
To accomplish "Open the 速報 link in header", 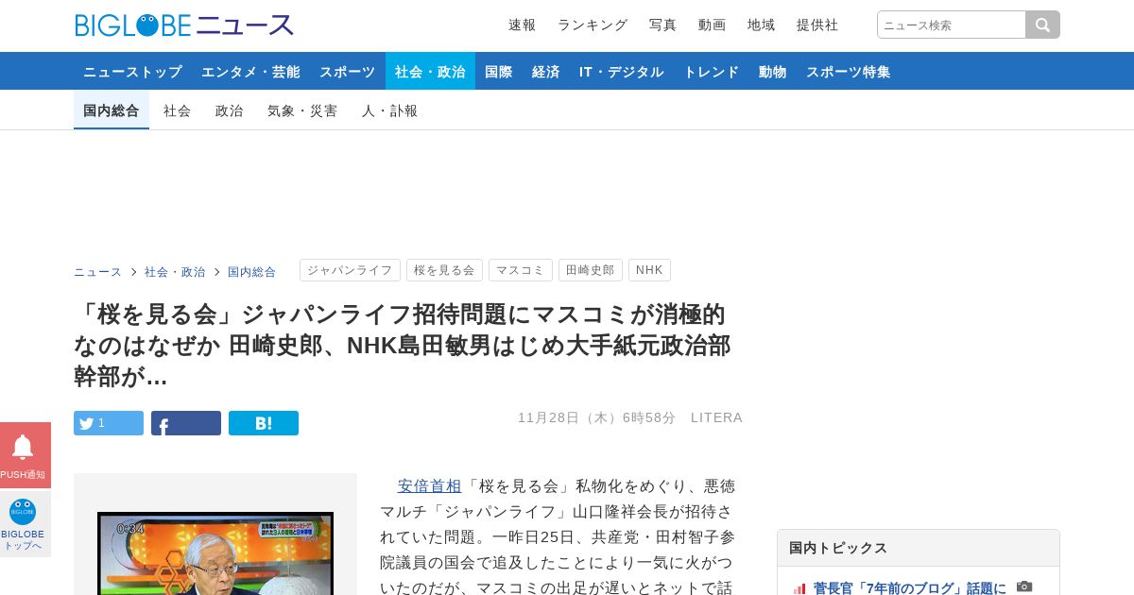I will click(x=523, y=25).
